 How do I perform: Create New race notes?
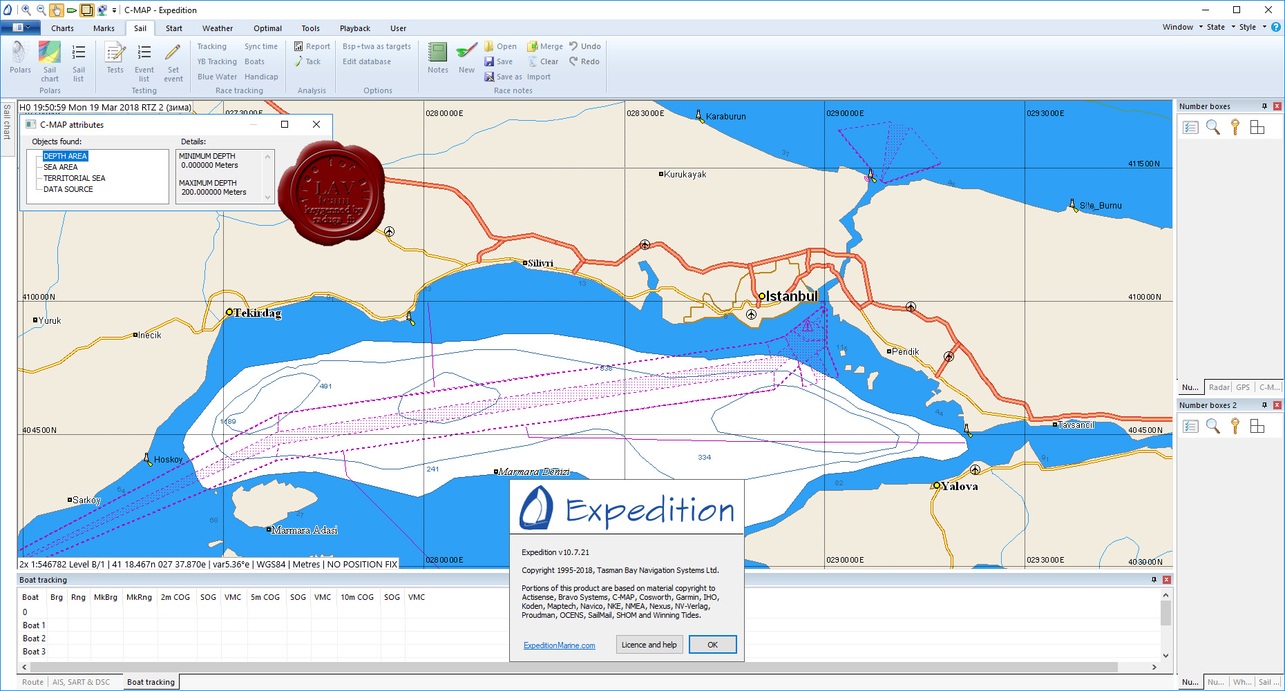tap(467, 57)
